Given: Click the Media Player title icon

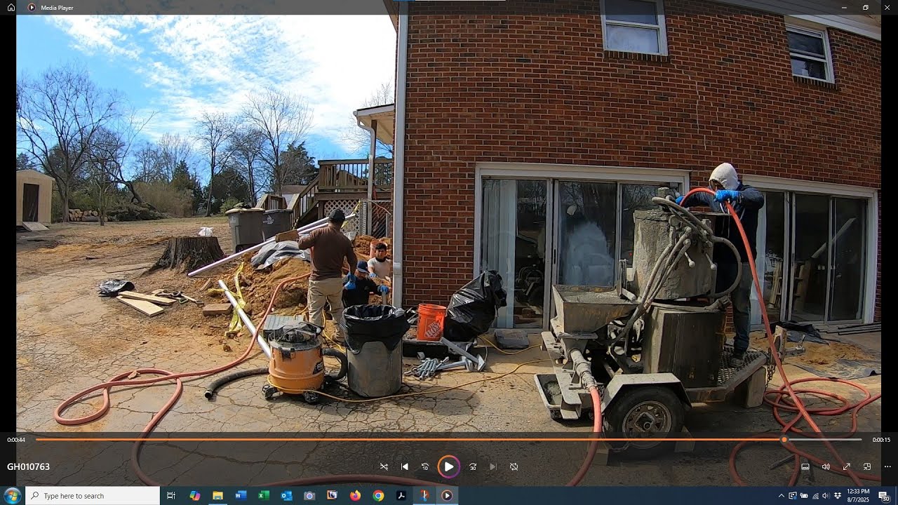Looking at the screenshot, I should click(32, 7).
